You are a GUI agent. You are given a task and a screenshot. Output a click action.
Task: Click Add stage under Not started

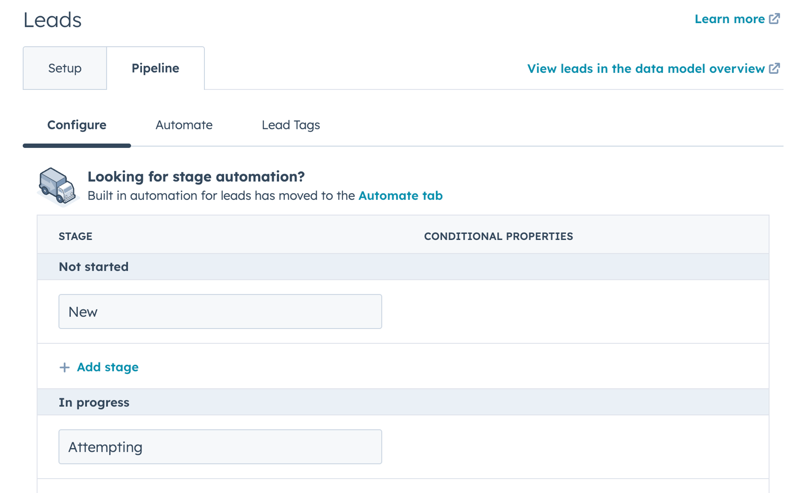coord(107,367)
